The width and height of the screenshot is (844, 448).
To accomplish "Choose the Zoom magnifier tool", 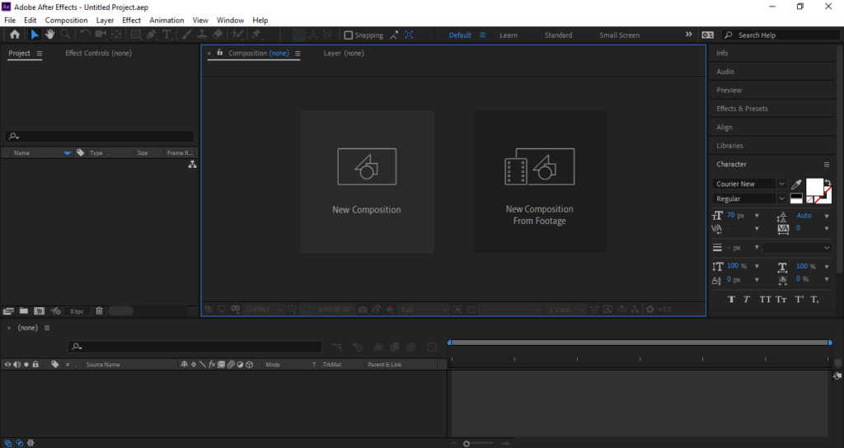I will pyautogui.click(x=66, y=35).
